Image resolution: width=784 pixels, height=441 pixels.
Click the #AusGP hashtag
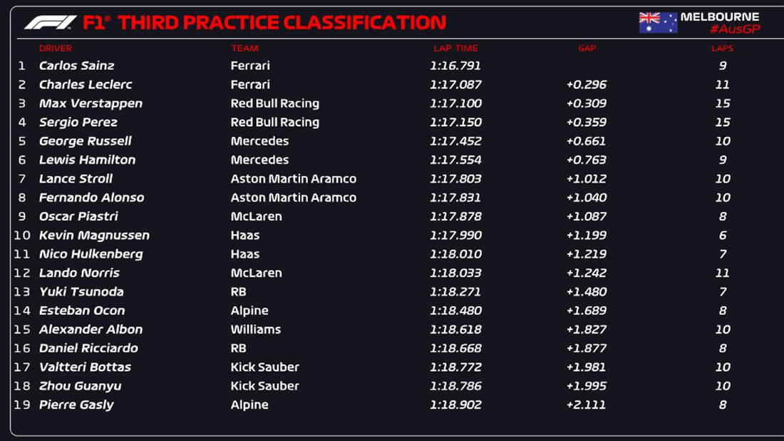pyautogui.click(x=735, y=29)
